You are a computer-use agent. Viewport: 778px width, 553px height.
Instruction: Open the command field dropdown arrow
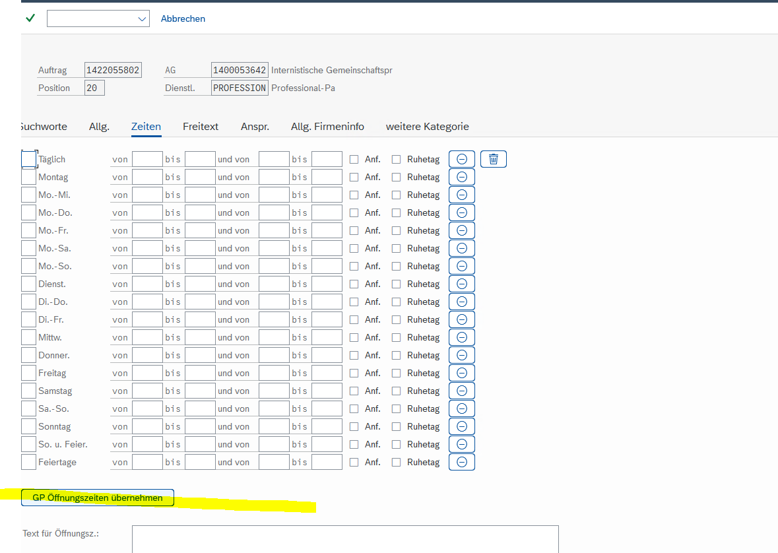pyautogui.click(x=142, y=19)
